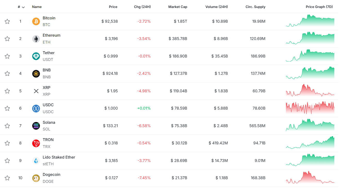Click the Ethereum name link
This screenshot has height=189, width=340.
click(52, 35)
